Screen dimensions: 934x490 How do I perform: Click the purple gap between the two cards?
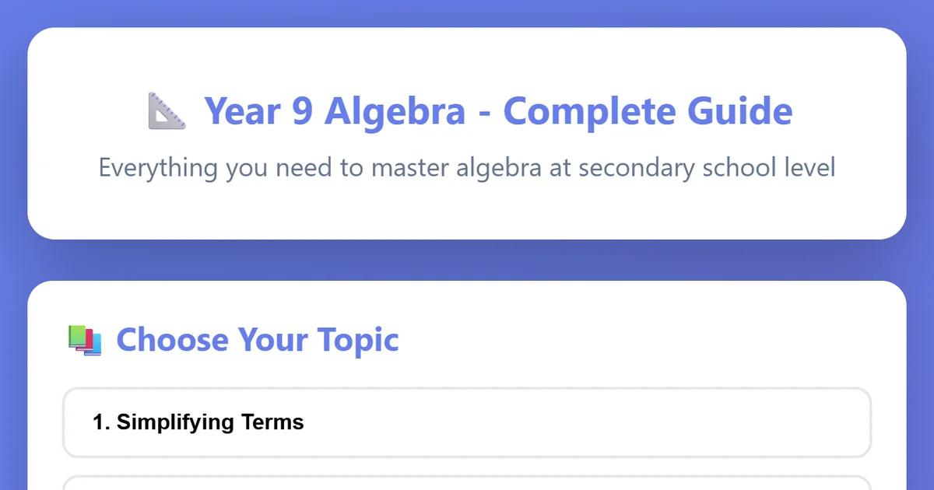467,260
